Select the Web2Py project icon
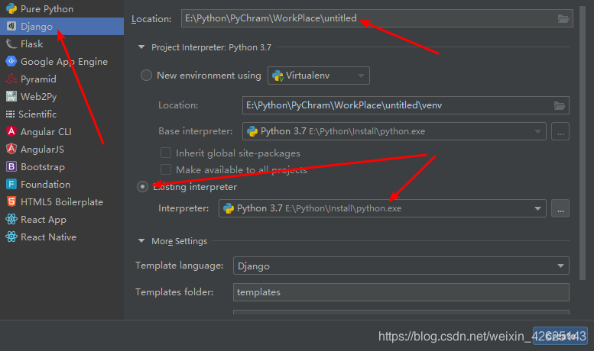Image resolution: width=594 pixels, height=351 pixels. point(11,96)
